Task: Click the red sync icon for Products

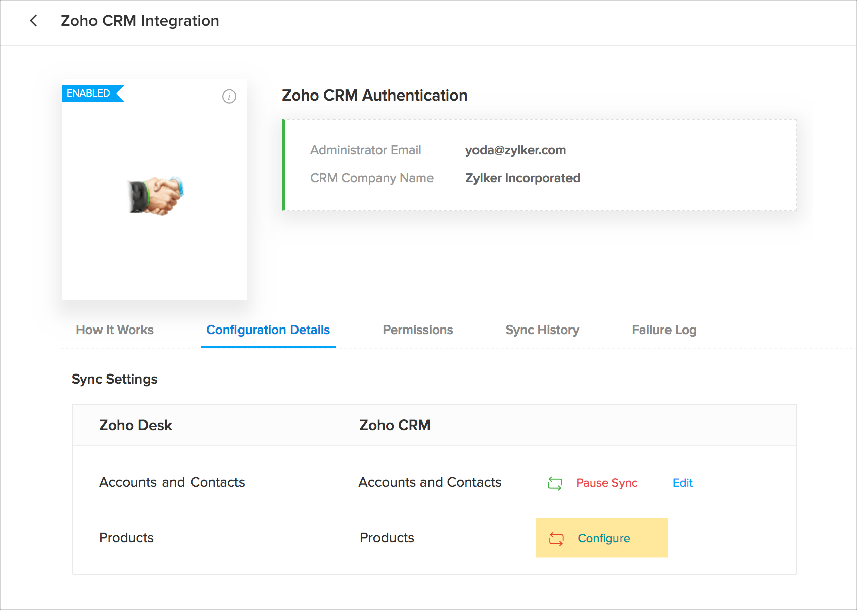Action: (x=556, y=539)
